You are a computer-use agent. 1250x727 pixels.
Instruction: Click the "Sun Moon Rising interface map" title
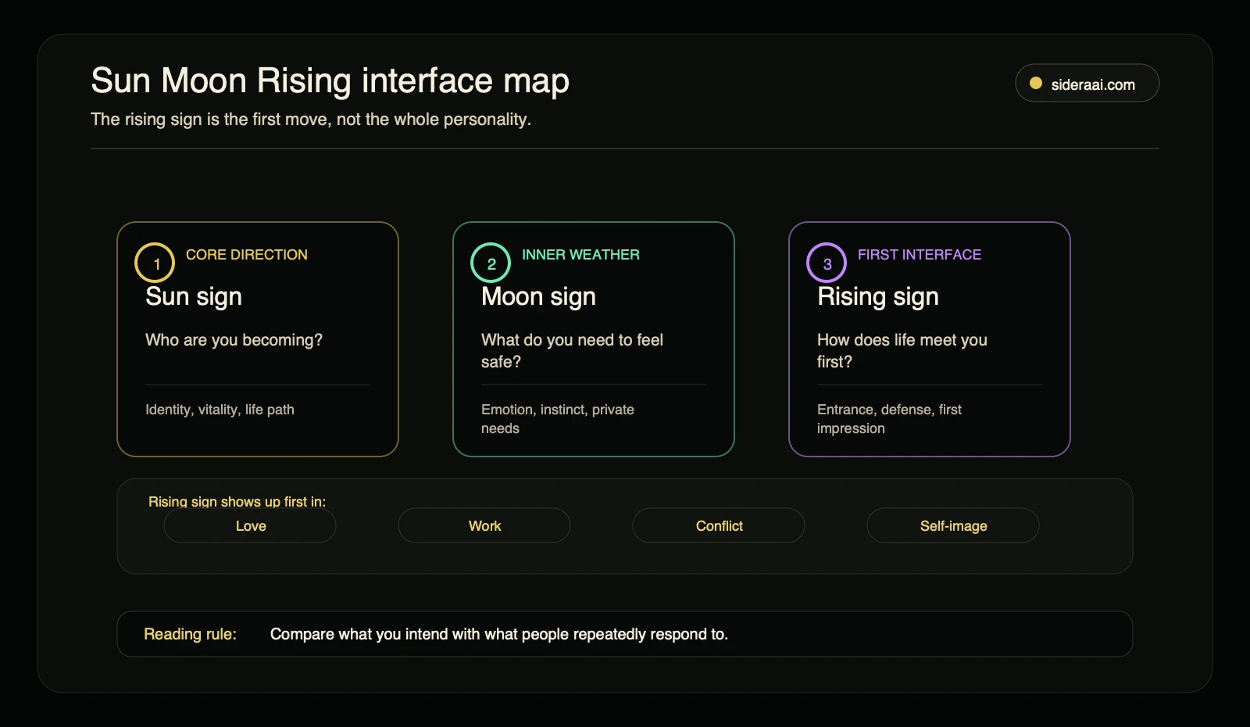pyautogui.click(x=330, y=81)
